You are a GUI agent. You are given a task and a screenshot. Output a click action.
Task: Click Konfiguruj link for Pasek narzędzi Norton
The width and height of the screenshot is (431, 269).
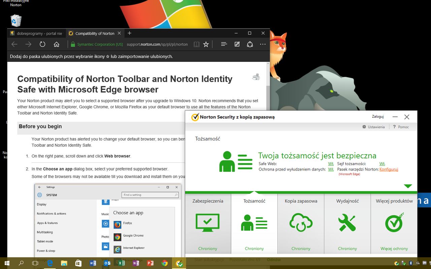click(x=389, y=169)
